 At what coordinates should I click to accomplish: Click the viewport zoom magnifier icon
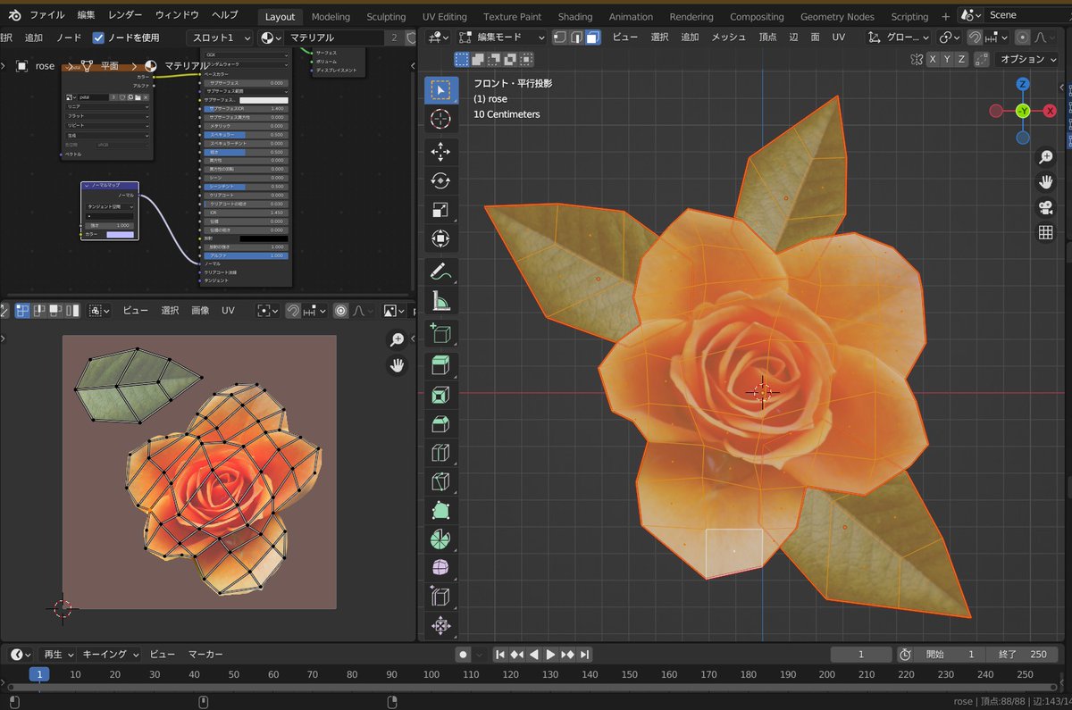tap(1045, 157)
